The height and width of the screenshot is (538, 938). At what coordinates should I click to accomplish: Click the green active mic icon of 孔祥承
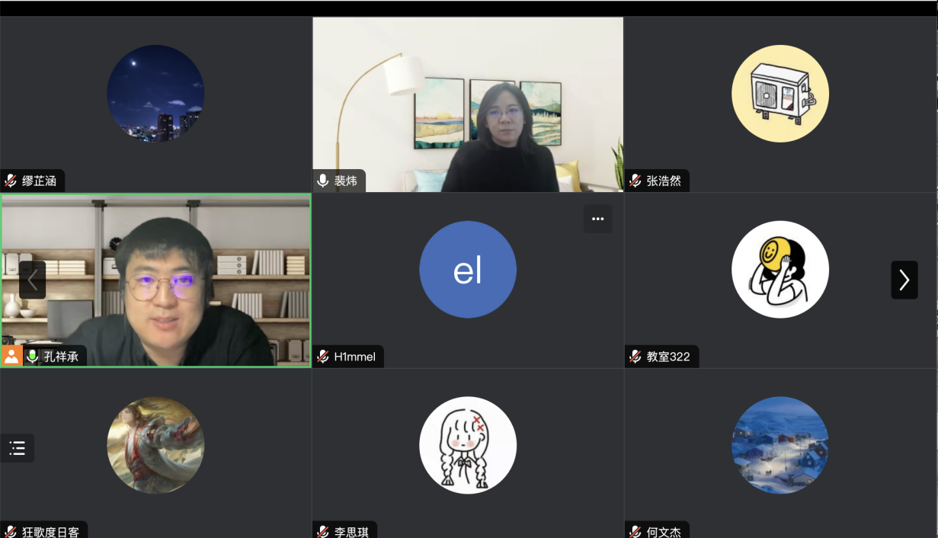click(x=32, y=356)
